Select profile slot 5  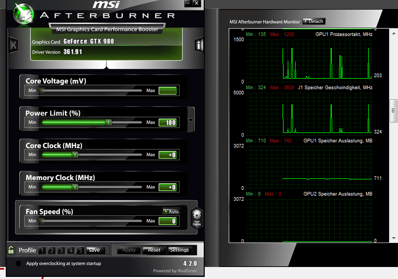pos(80,250)
